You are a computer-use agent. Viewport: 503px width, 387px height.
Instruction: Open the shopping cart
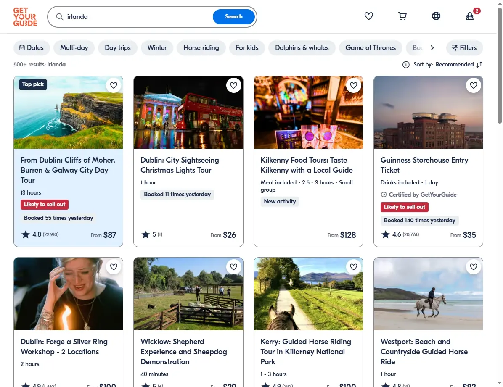coord(402,16)
